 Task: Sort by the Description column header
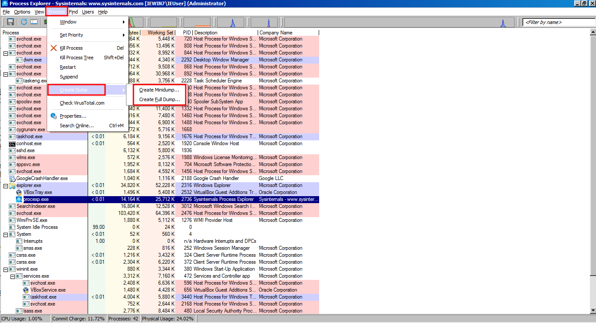click(x=225, y=33)
